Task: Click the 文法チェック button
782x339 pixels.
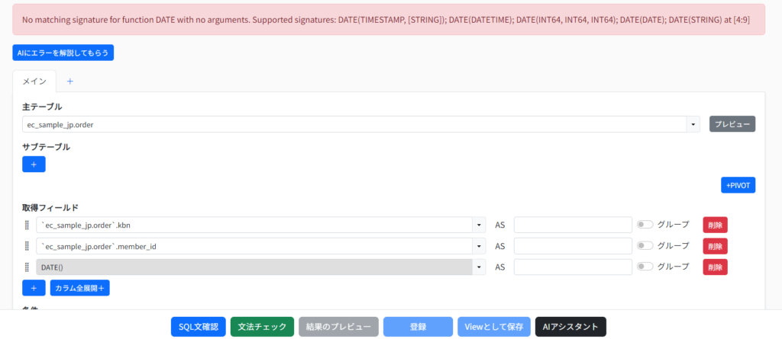Action: pyautogui.click(x=262, y=327)
